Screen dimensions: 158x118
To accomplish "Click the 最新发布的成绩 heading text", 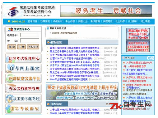I will point(58,28).
